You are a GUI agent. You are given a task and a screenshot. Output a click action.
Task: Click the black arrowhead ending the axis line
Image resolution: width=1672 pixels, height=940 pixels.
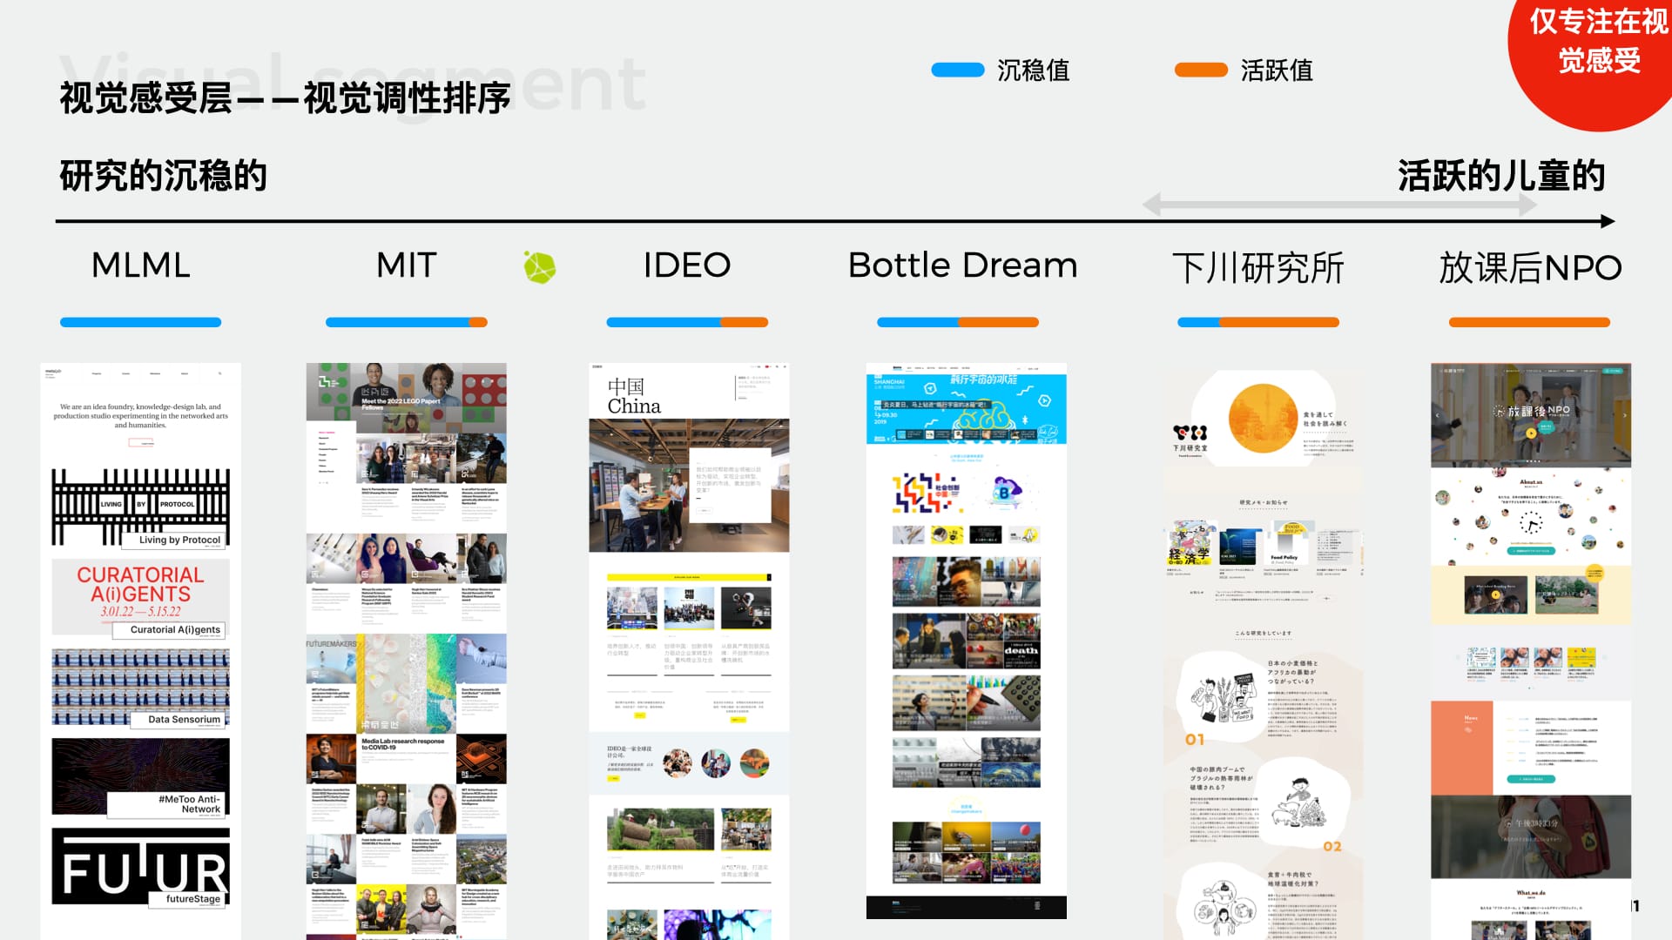point(1608,222)
